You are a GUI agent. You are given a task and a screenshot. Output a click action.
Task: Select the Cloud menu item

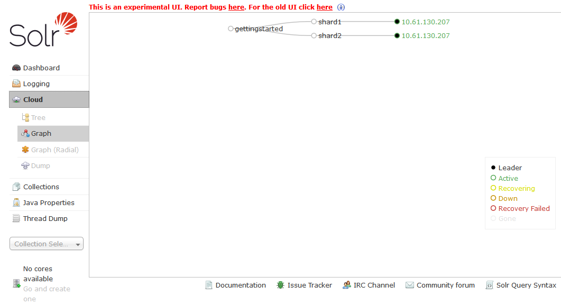[49, 99]
